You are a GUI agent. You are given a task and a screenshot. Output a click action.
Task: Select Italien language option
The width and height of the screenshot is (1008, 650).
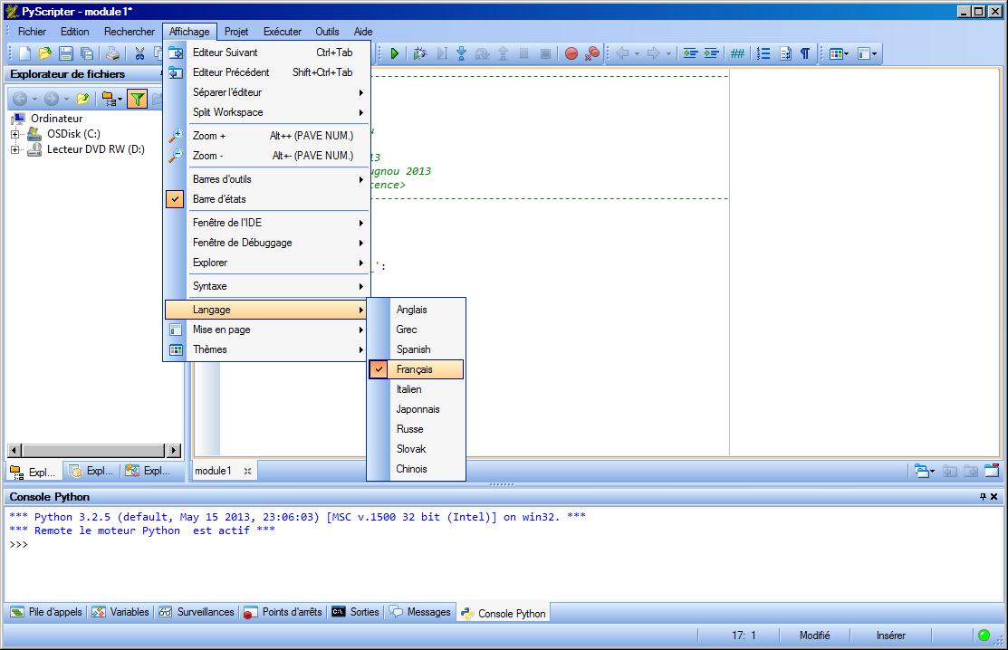(416, 389)
